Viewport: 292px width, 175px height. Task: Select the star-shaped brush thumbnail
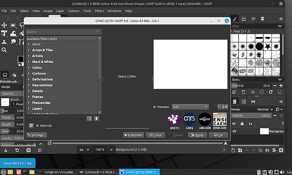[x=267, y=46]
